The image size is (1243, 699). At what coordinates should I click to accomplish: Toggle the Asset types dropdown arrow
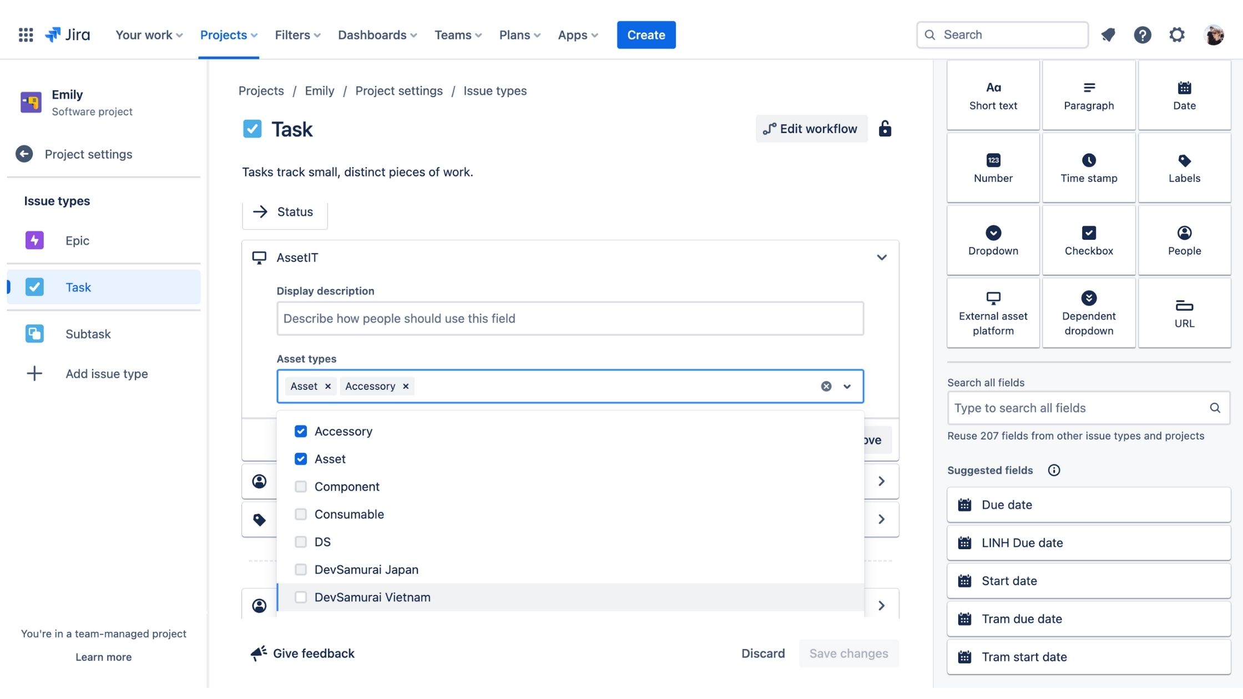click(x=847, y=386)
